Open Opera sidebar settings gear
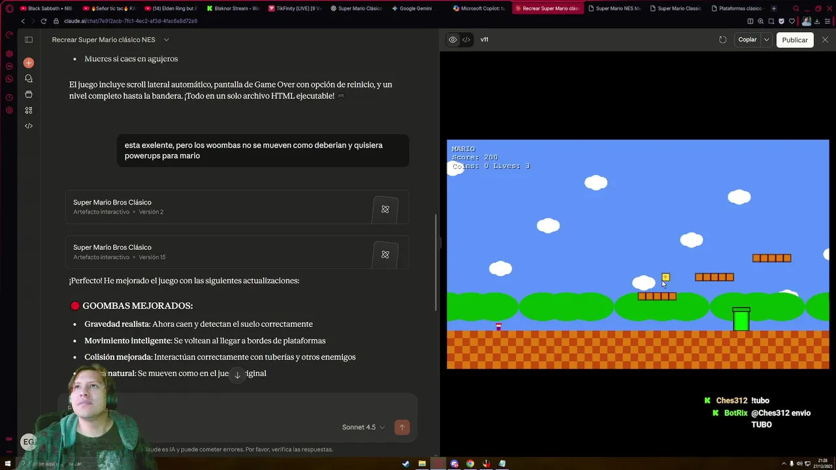 (9, 110)
